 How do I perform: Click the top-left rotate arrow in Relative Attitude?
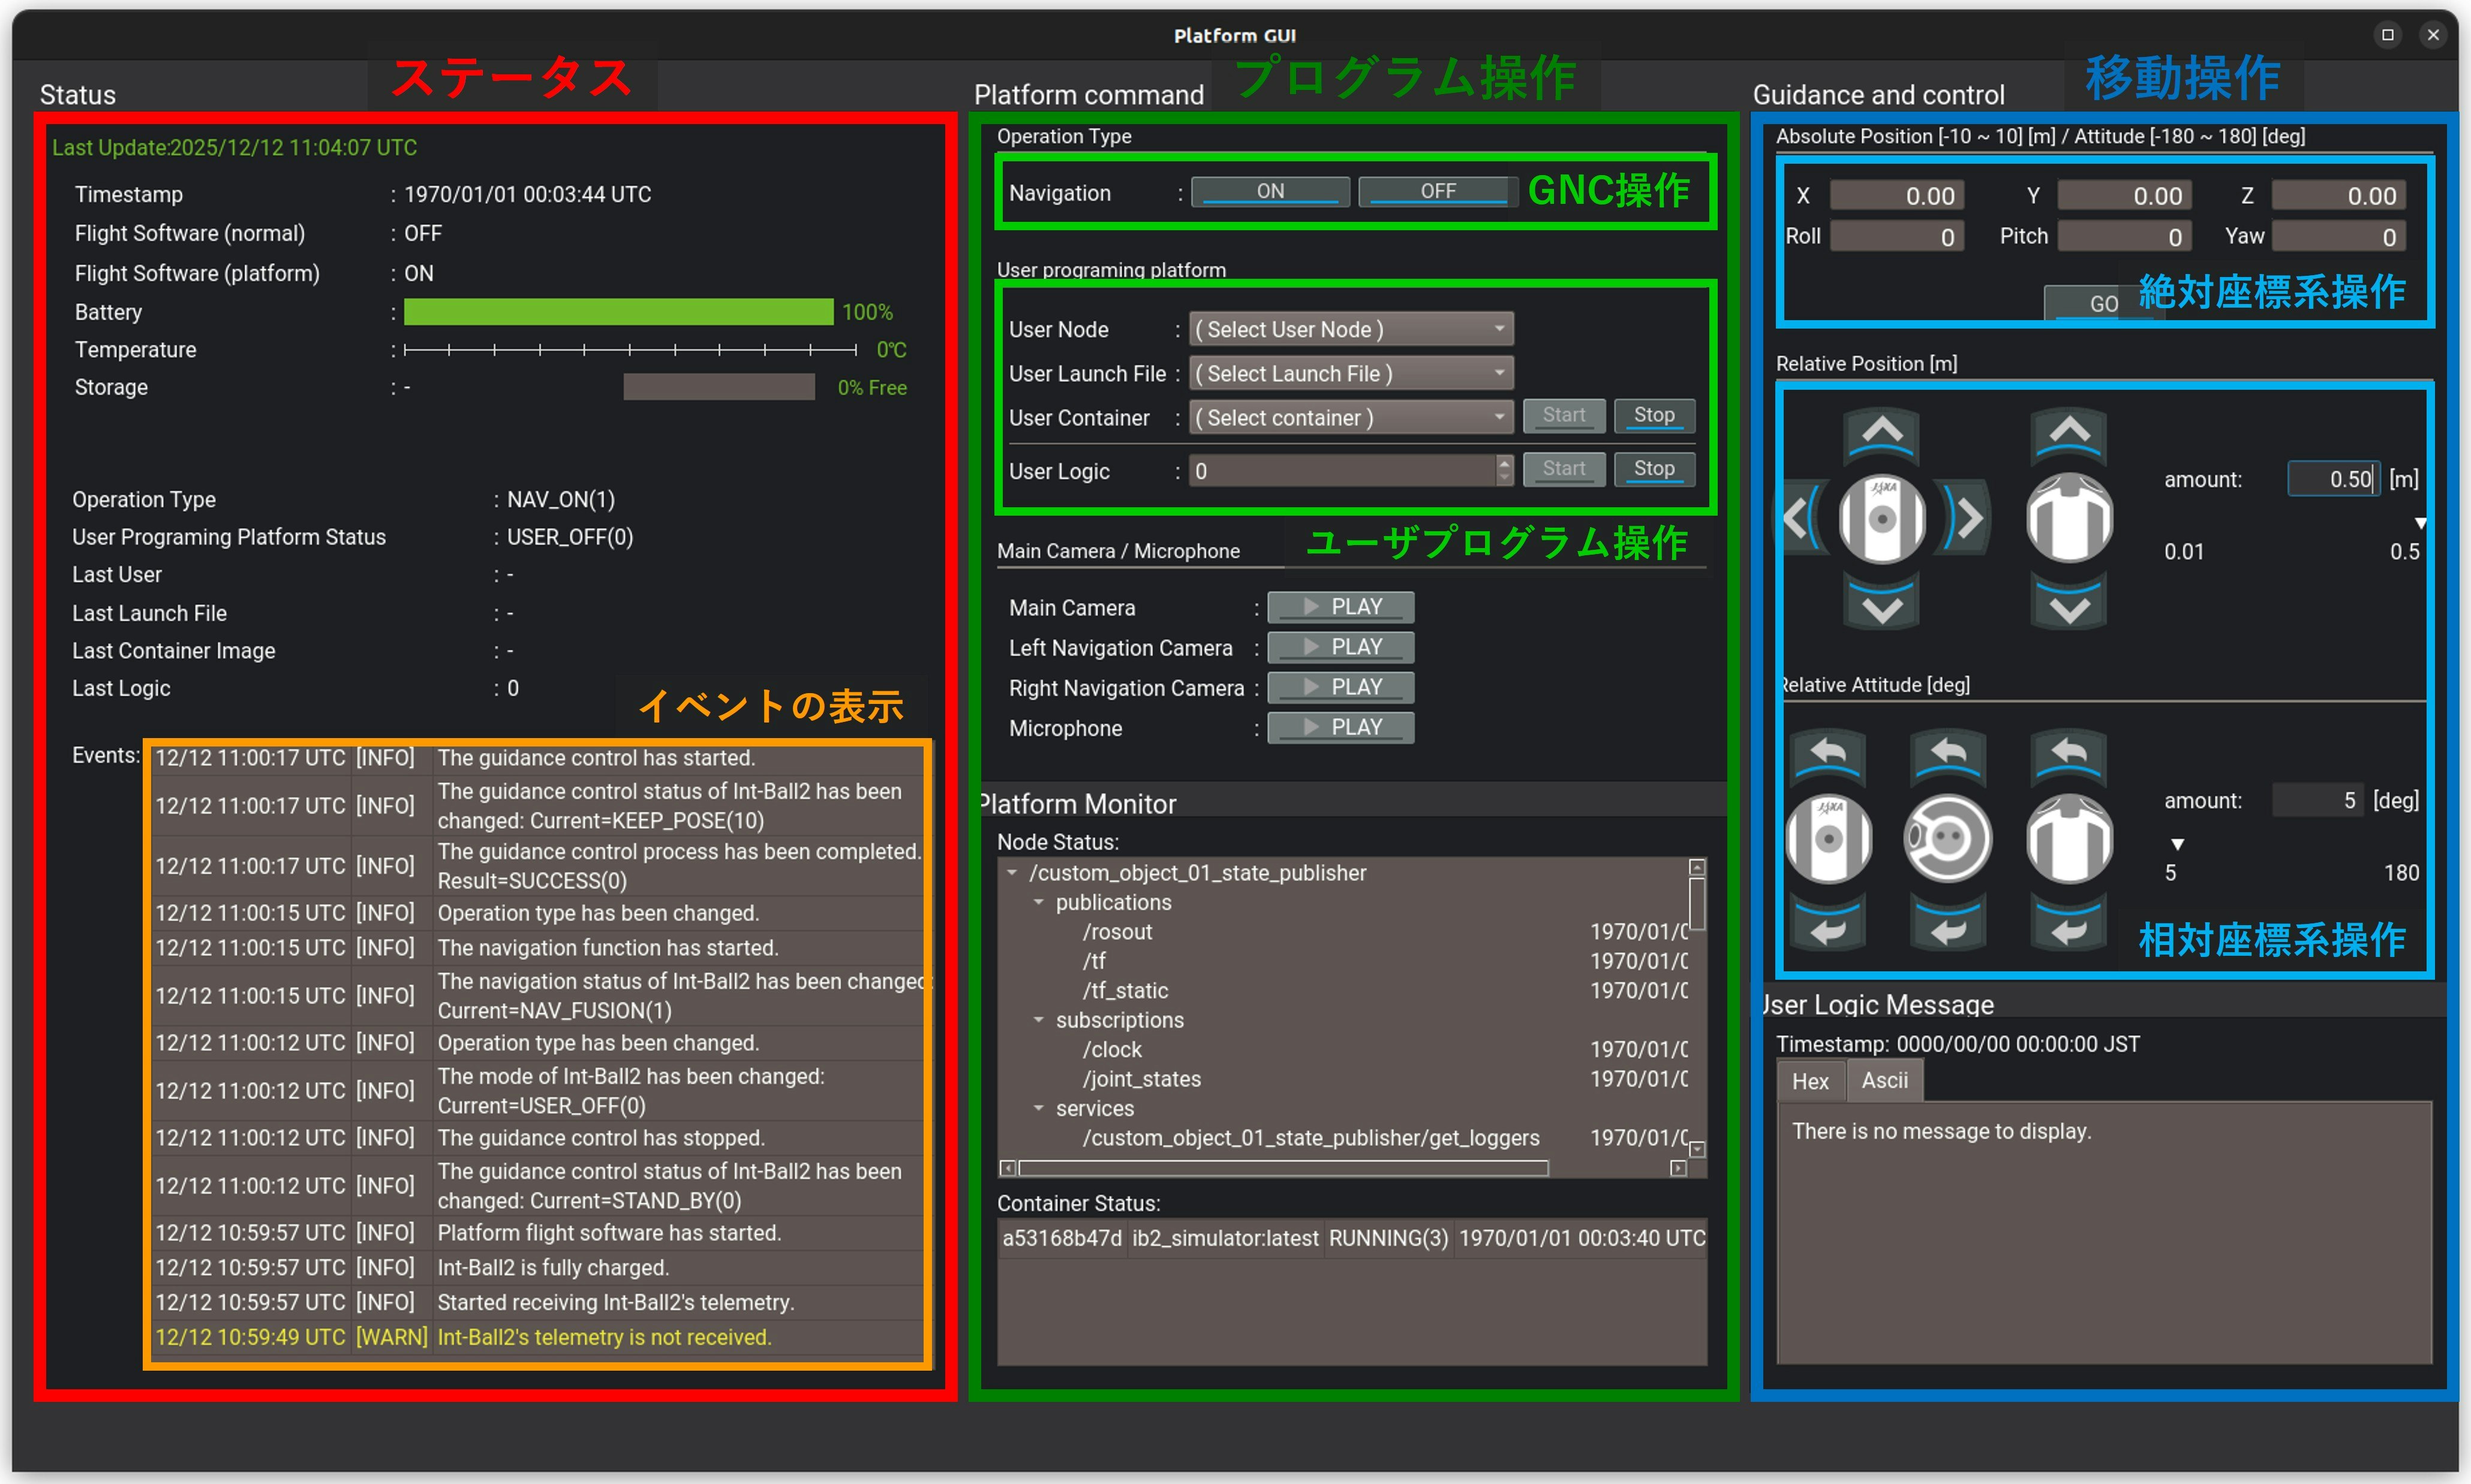(1828, 754)
